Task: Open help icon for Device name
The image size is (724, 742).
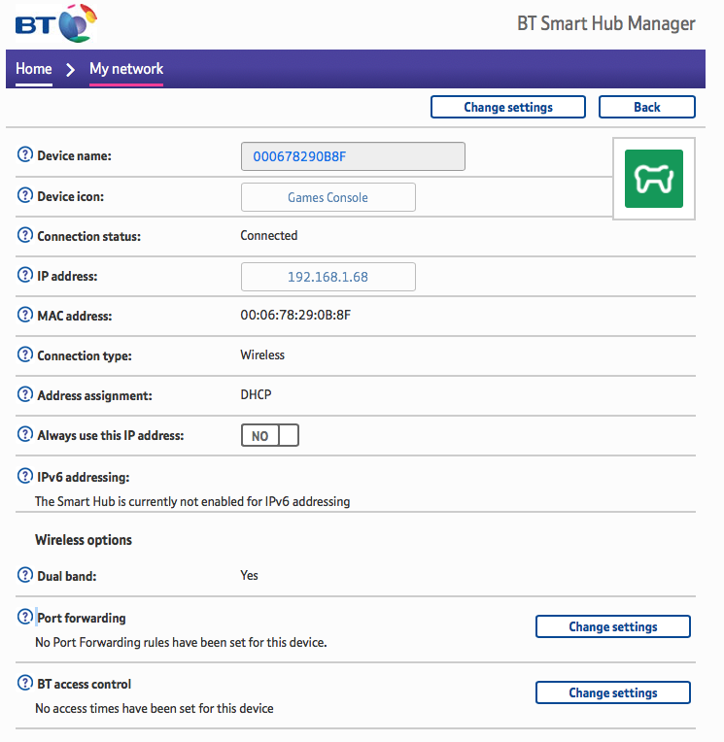Action: 25,154
